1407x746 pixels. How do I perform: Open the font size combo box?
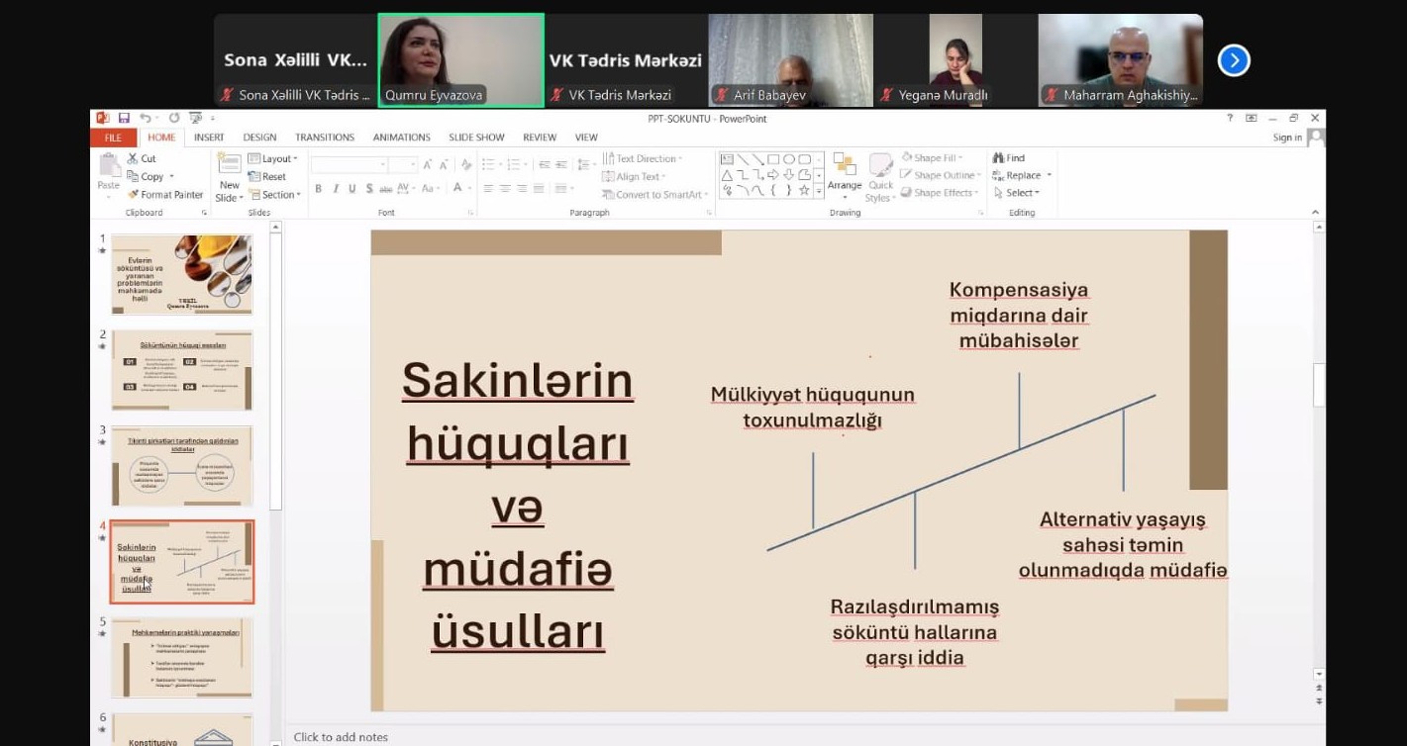click(x=403, y=164)
